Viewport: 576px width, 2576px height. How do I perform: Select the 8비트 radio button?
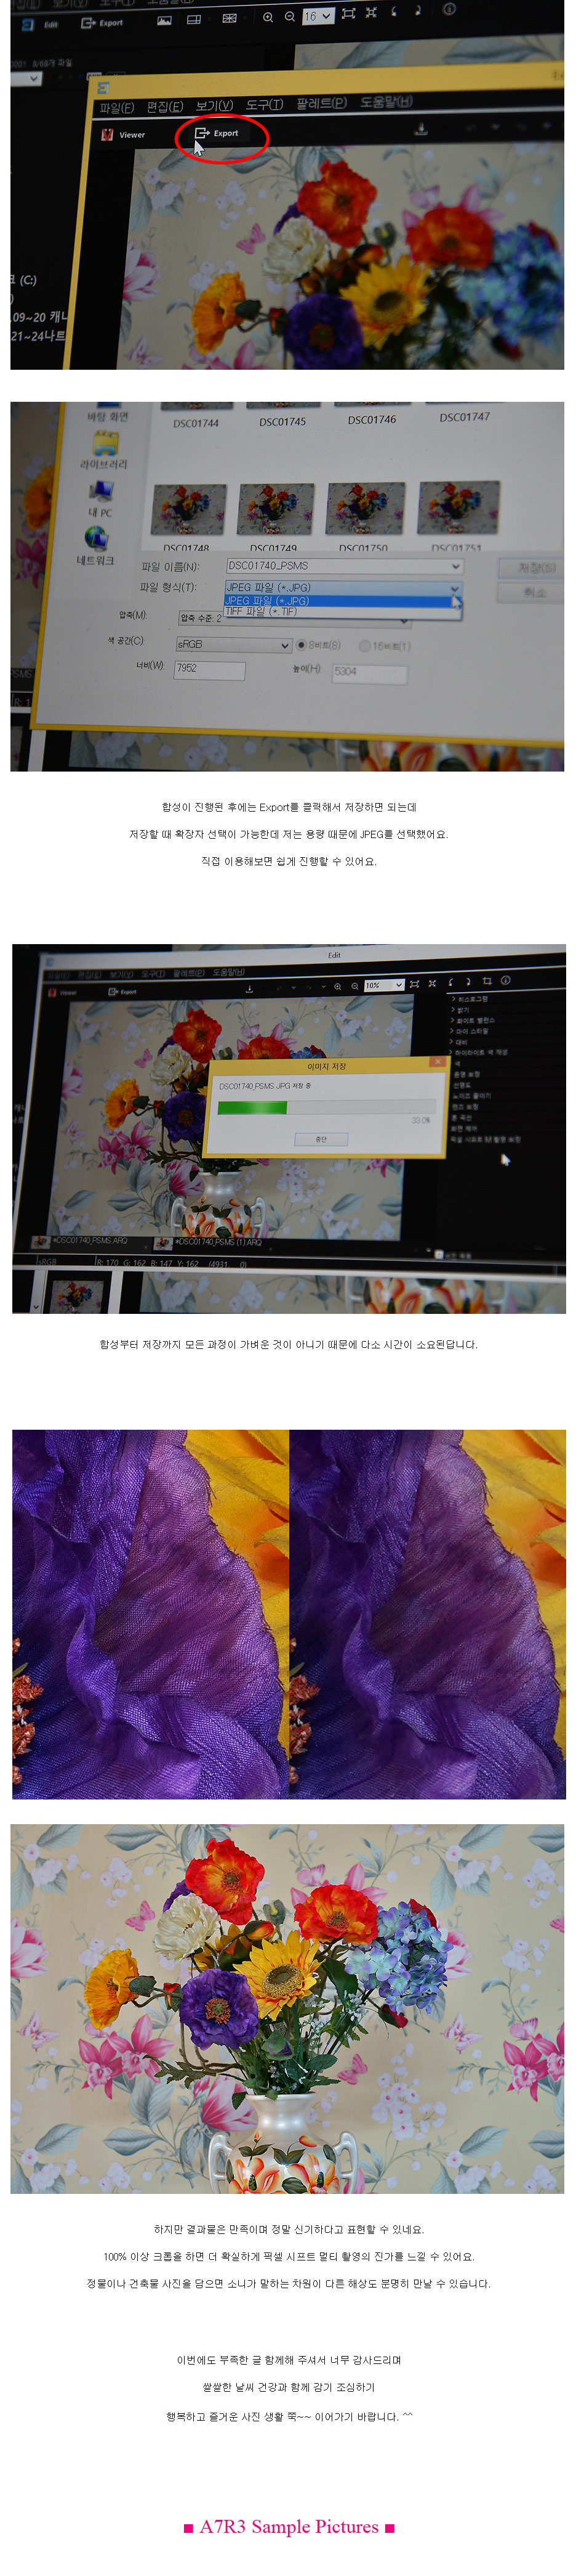(302, 645)
